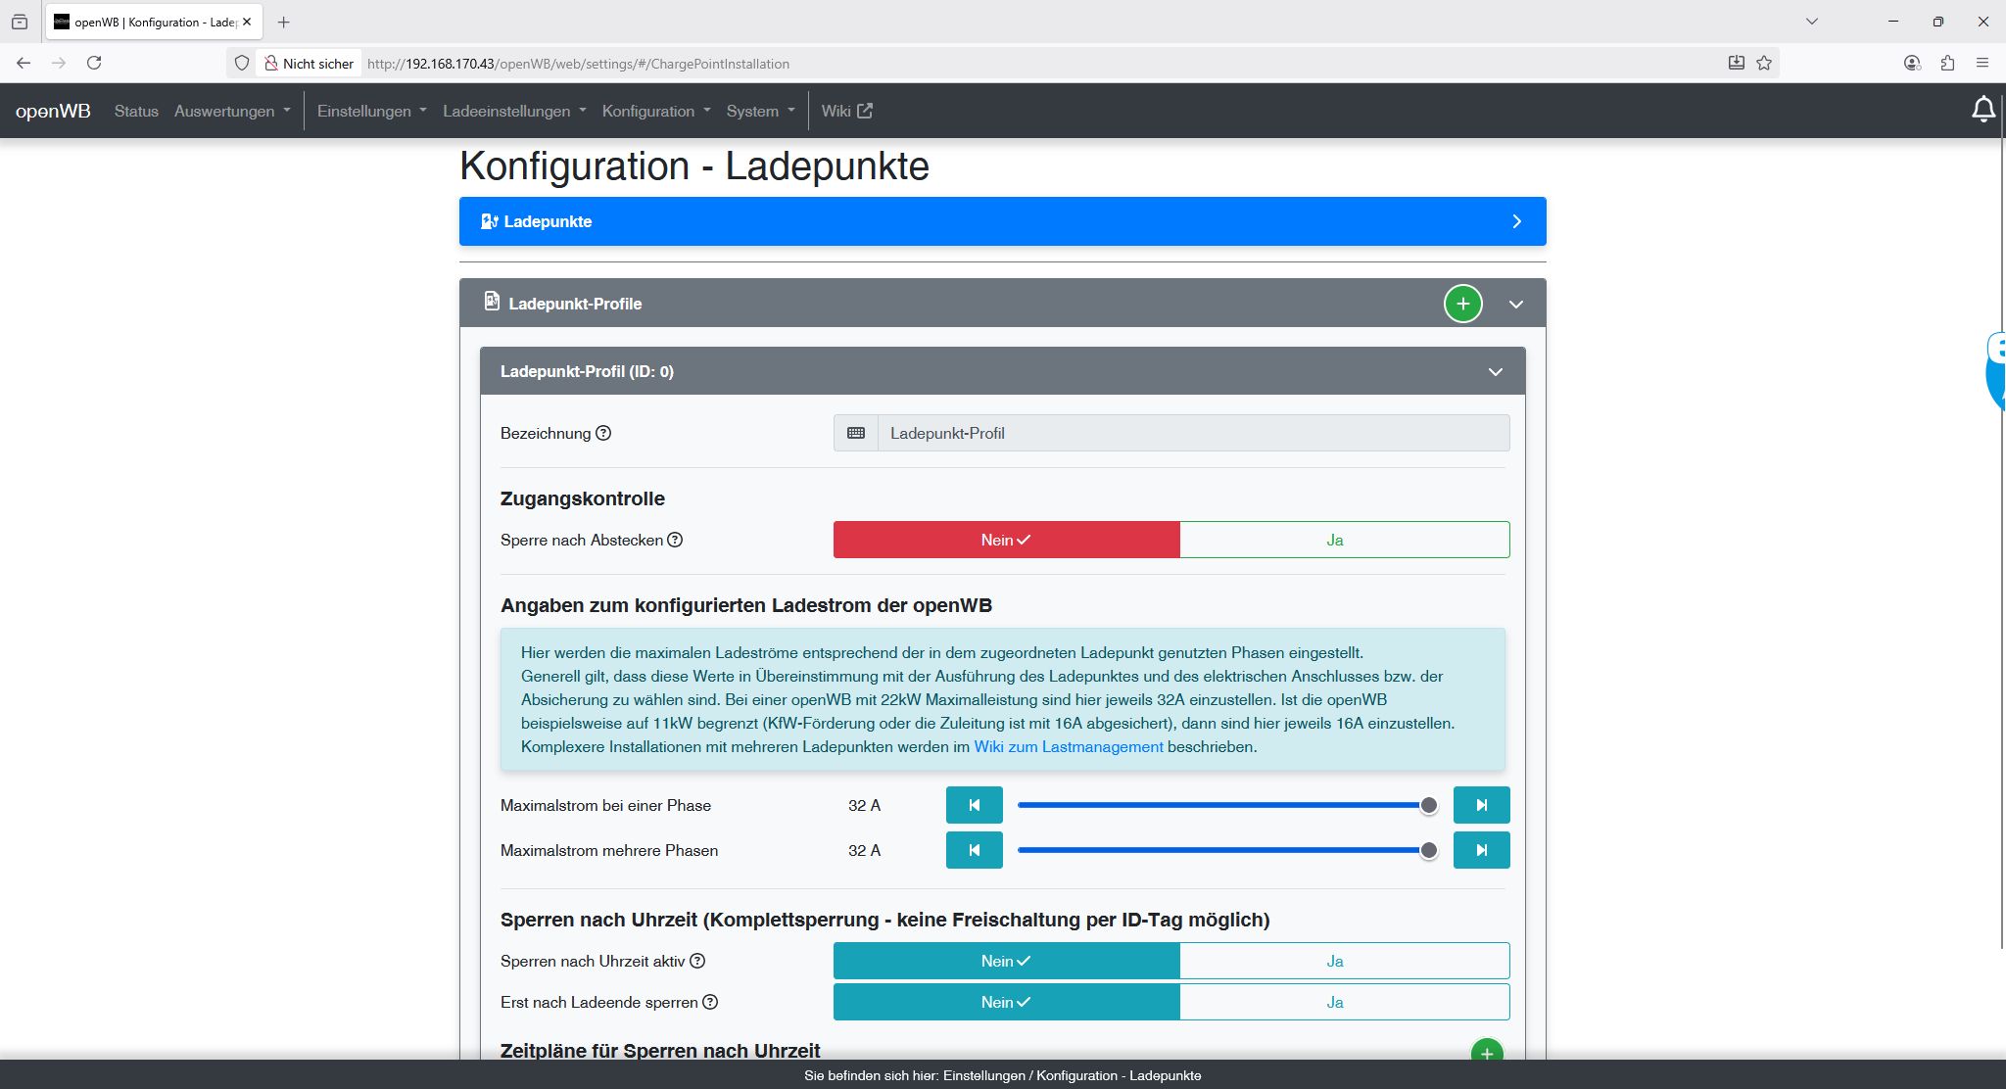Open the Wiki zum Lastmanagement link
Viewport: 2006px width, 1089px height.
(x=1068, y=746)
